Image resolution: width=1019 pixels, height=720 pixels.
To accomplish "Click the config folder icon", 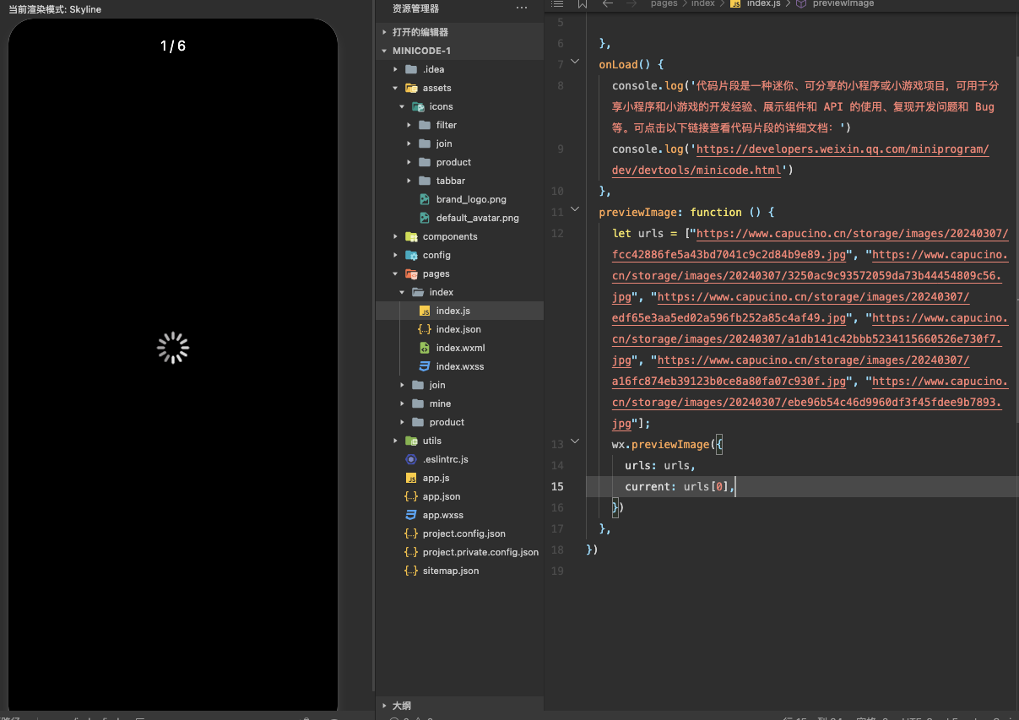I will click(411, 255).
